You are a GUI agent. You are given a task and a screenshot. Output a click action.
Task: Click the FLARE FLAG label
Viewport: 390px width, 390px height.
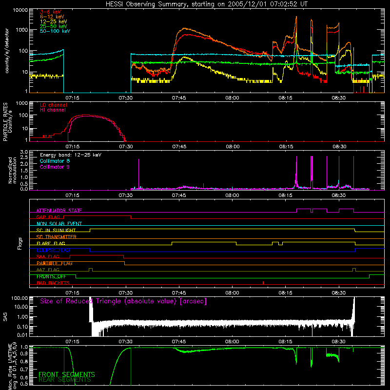click(x=51, y=243)
